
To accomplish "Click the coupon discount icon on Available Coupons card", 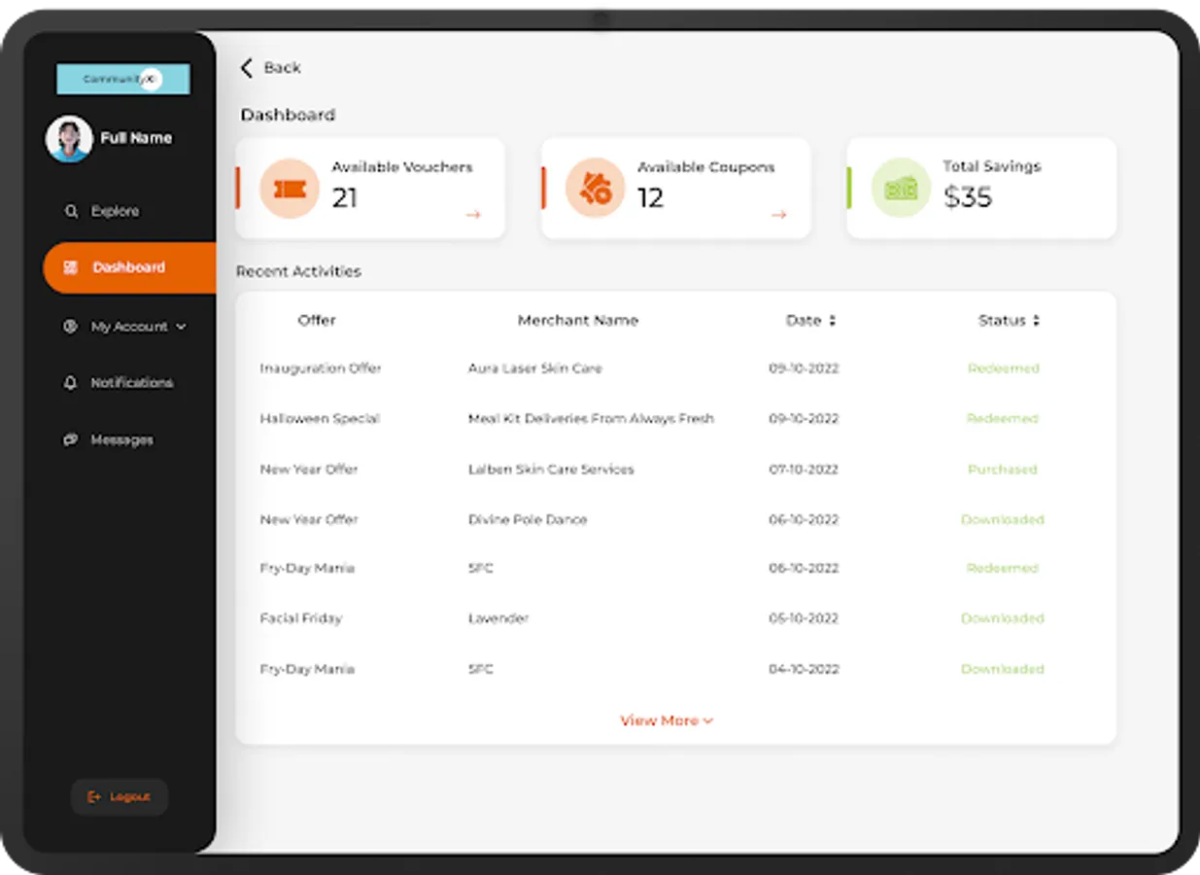I will tap(594, 188).
